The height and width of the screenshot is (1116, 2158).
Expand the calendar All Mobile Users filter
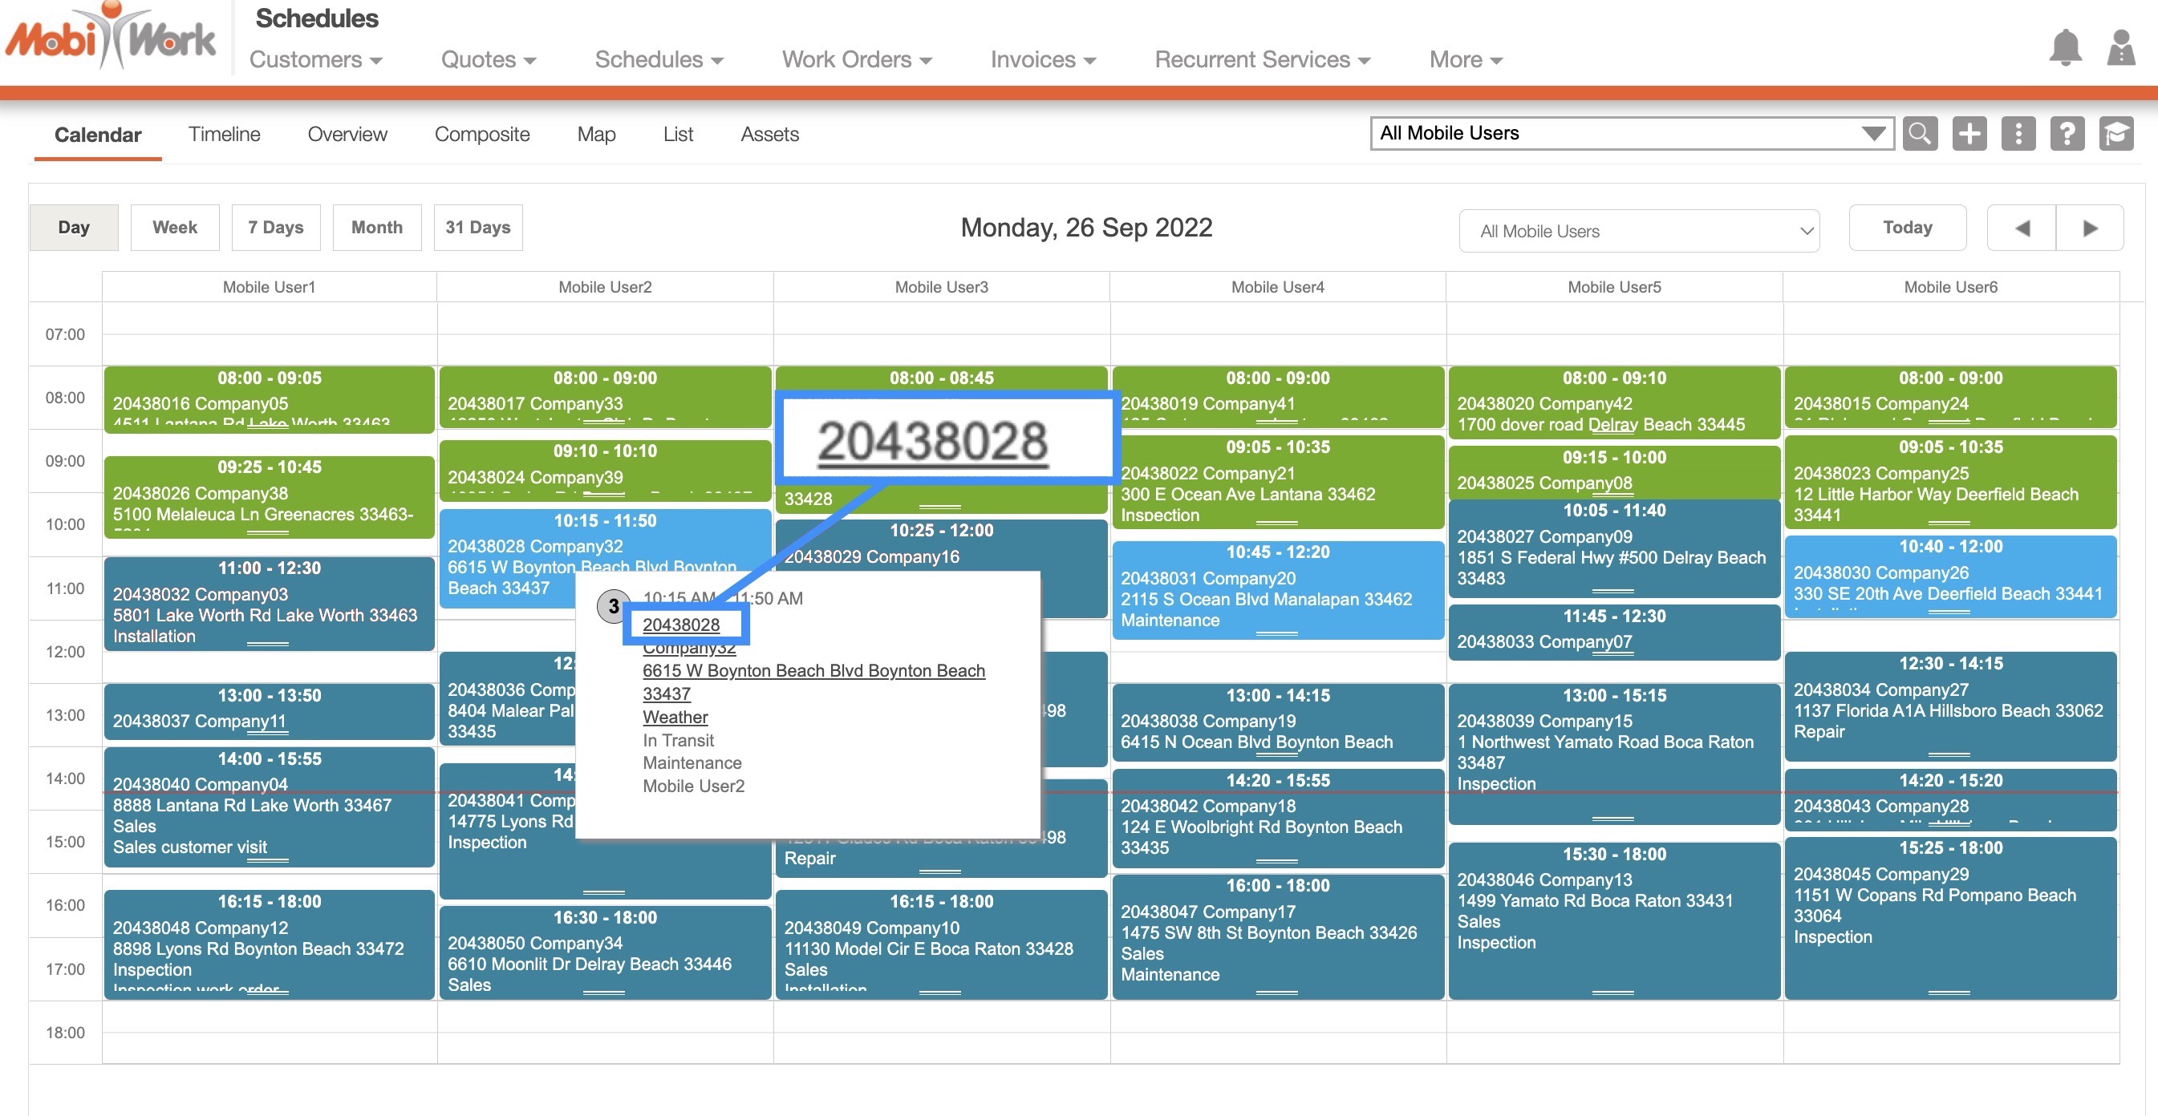pos(1638,231)
